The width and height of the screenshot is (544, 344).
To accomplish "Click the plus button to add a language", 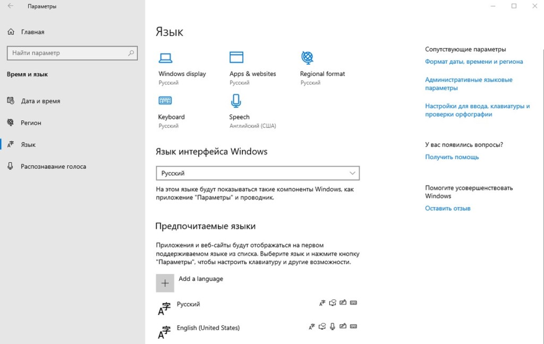I will (165, 283).
